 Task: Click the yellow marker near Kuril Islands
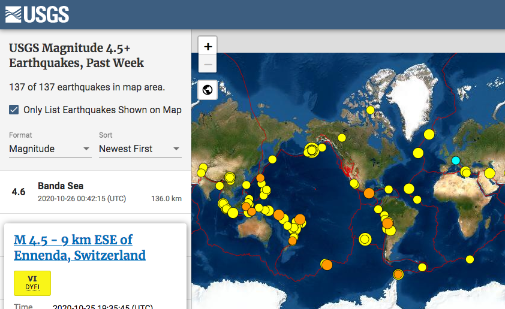click(272, 159)
